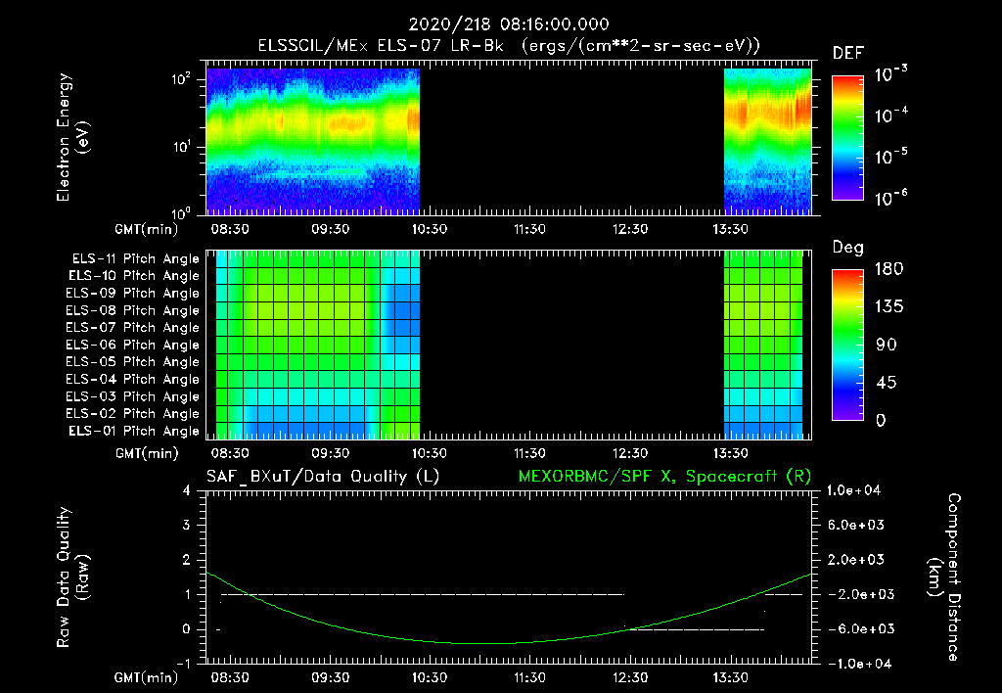Click the Electron Energy (eV) axis label
Viewport: 1002px width, 693px height.
(x=72, y=137)
